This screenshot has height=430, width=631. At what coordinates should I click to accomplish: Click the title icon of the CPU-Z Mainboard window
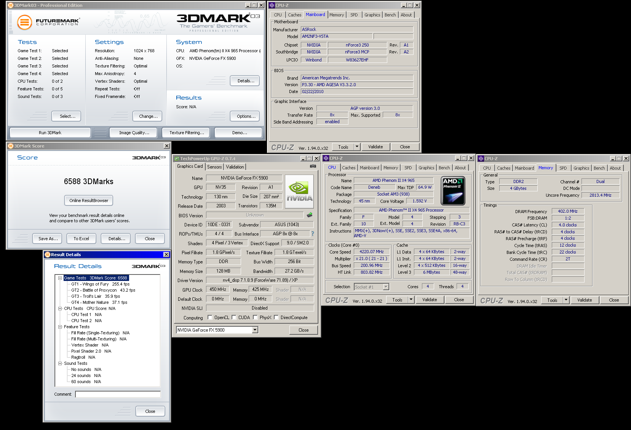pos(272,5)
